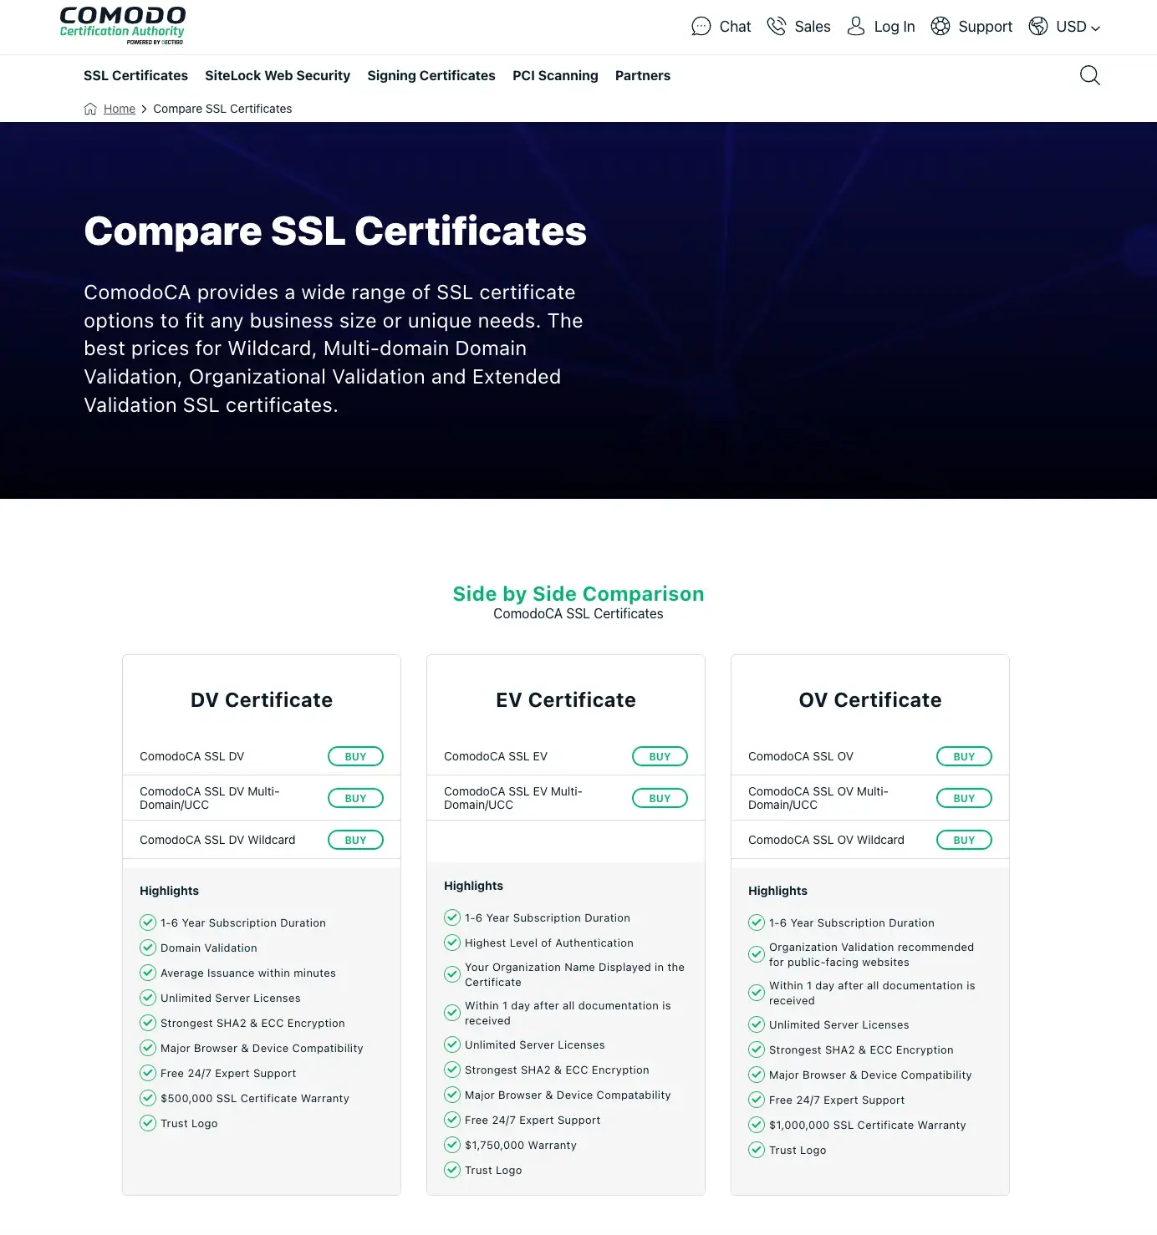Click the 'DV Certificate' card title
Image resolution: width=1157 pixels, height=1235 pixels.
click(262, 700)
